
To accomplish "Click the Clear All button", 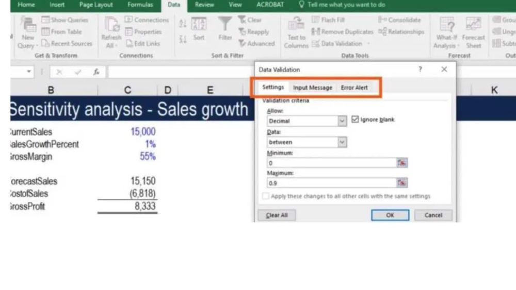I will pos(277,215).
